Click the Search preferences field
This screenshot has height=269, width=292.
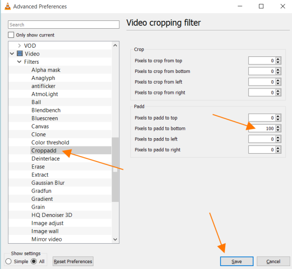pyautogui.click(x=64, y=25)
